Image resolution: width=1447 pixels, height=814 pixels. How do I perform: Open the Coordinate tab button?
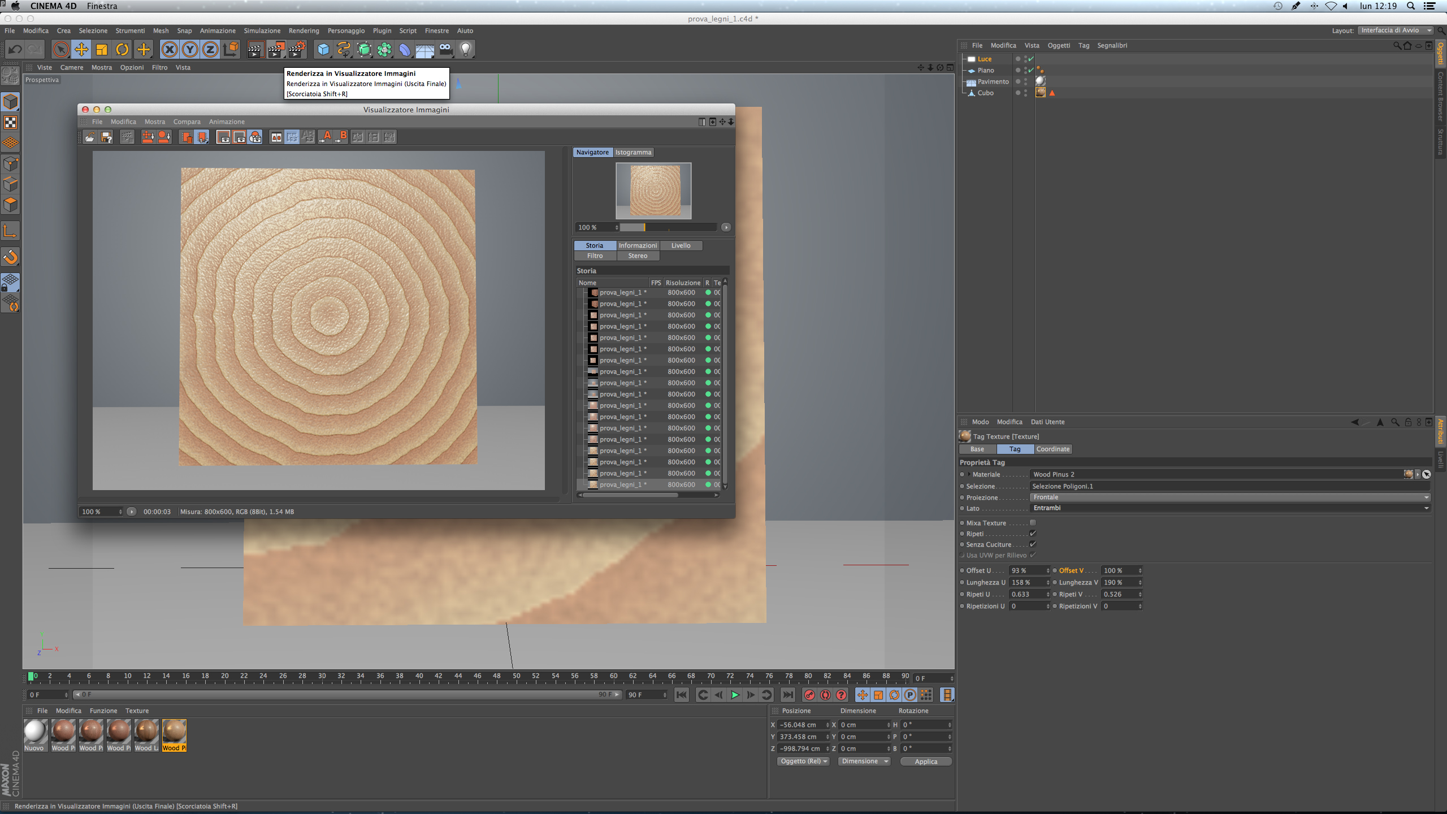coord(1052,449)
